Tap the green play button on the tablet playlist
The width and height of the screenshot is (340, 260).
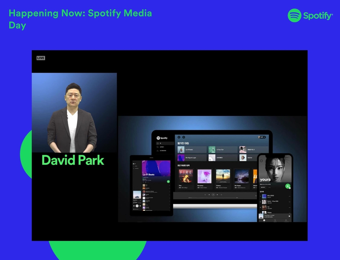[x=168, y=182]
